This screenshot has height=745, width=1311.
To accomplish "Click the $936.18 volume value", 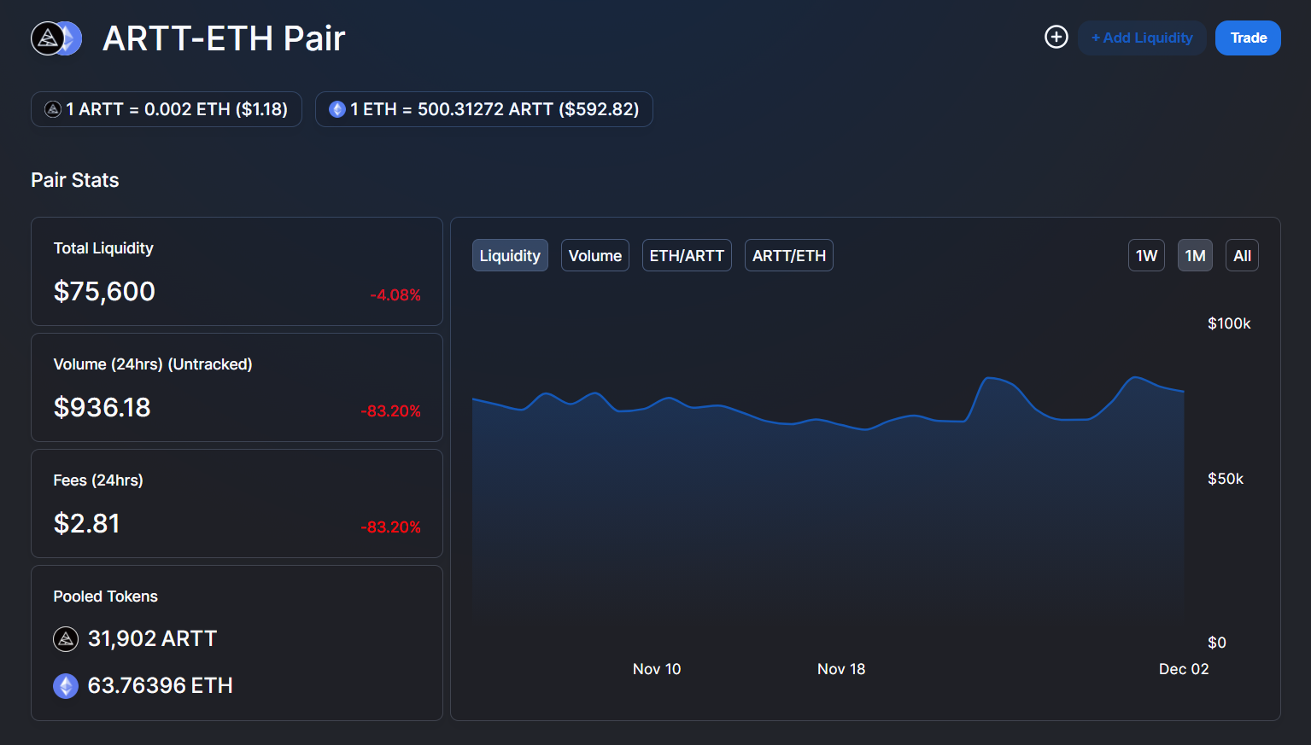I will point(102,407).
